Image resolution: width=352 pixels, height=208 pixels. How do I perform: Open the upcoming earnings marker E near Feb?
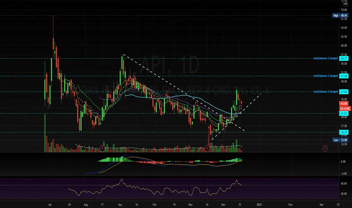pos(325,148)
